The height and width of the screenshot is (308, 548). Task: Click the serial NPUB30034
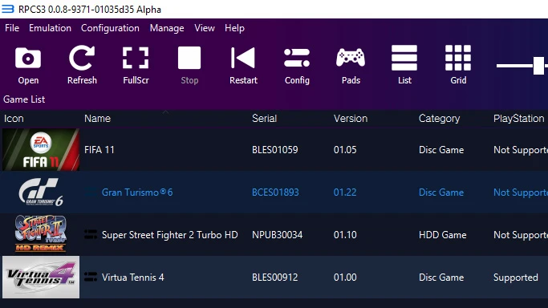277,235
